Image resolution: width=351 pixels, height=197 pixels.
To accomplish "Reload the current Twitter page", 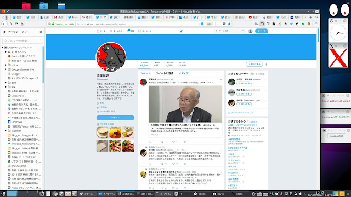I will pos(16,24).
